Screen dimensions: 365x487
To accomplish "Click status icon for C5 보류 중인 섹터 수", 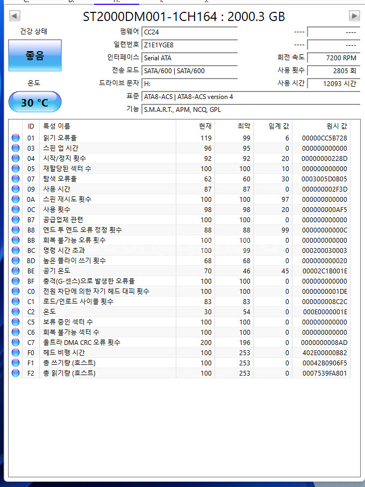I will [x=16, y=322].
